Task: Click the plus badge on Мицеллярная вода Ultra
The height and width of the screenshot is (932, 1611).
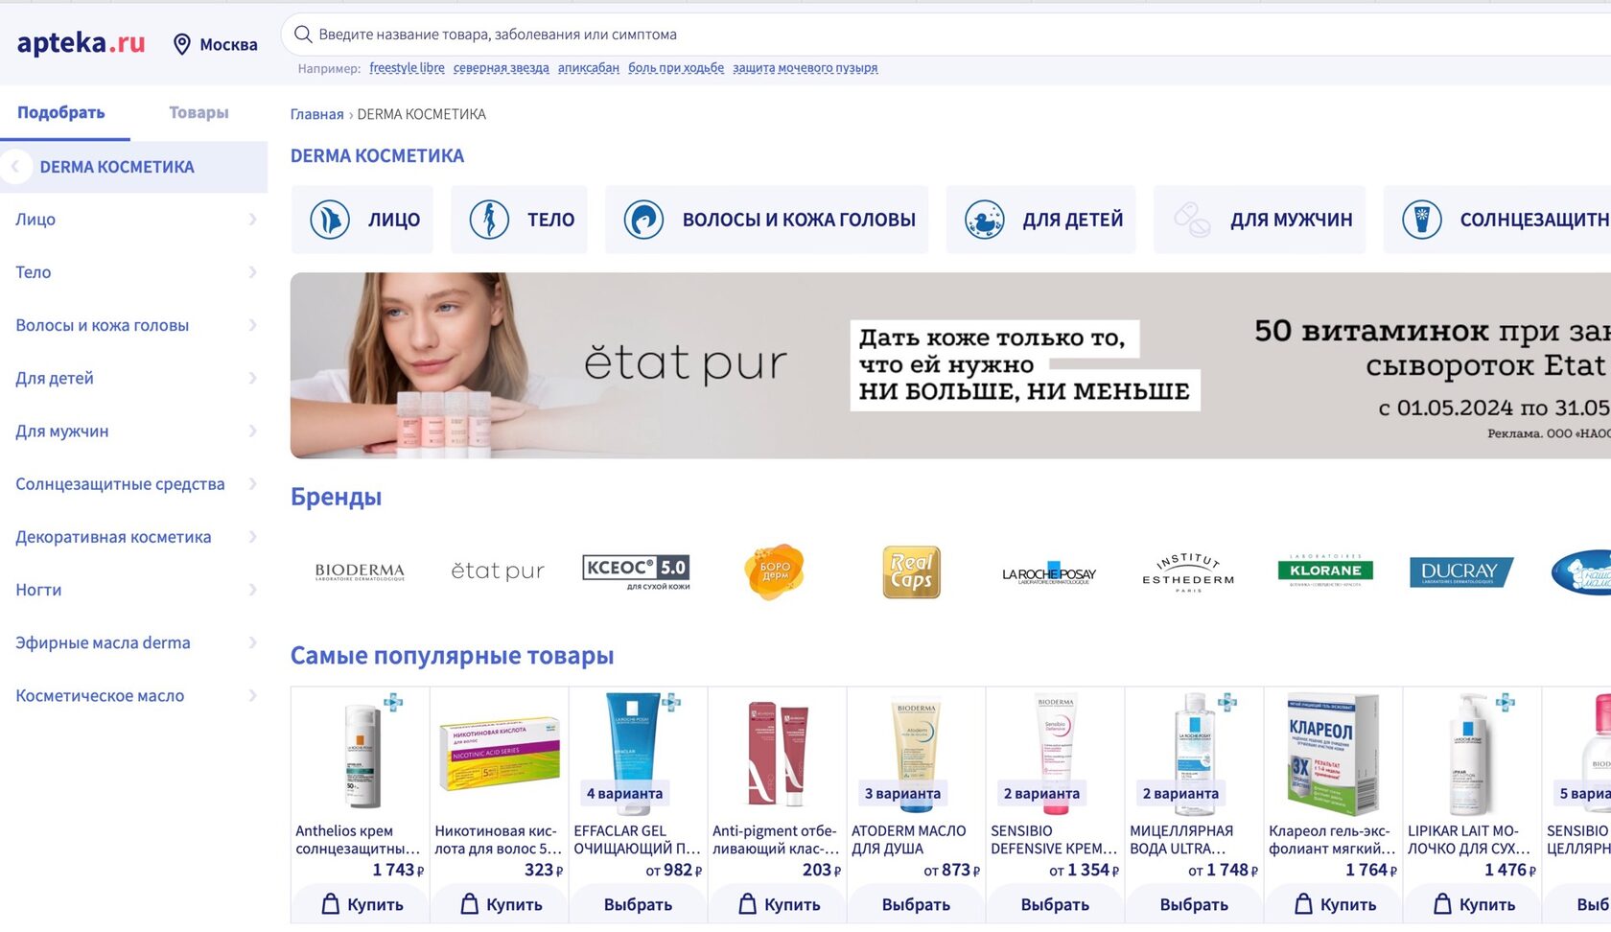Action: [x=1227, y=703]
